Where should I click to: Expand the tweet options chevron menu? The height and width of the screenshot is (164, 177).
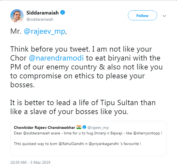point(164,16)
